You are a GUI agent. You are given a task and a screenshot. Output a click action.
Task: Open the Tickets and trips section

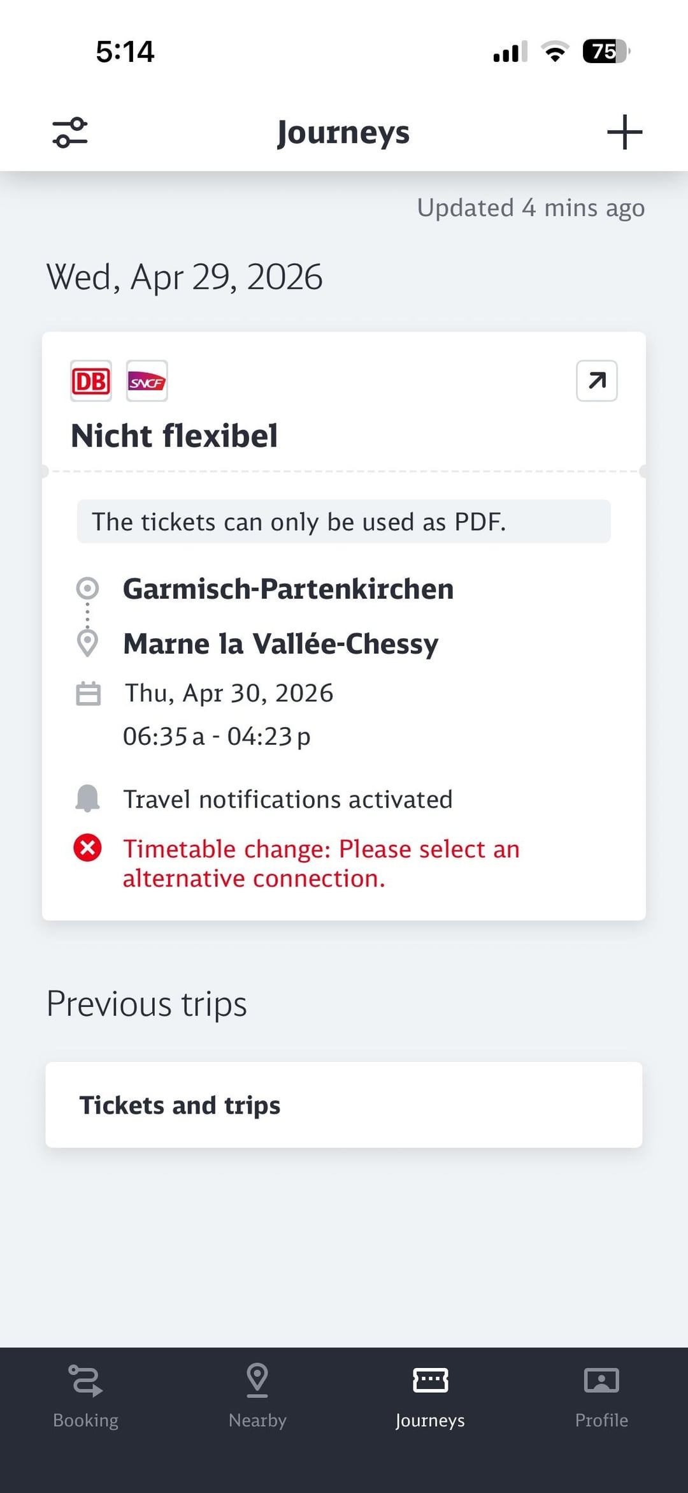[x=344, y=1105]
